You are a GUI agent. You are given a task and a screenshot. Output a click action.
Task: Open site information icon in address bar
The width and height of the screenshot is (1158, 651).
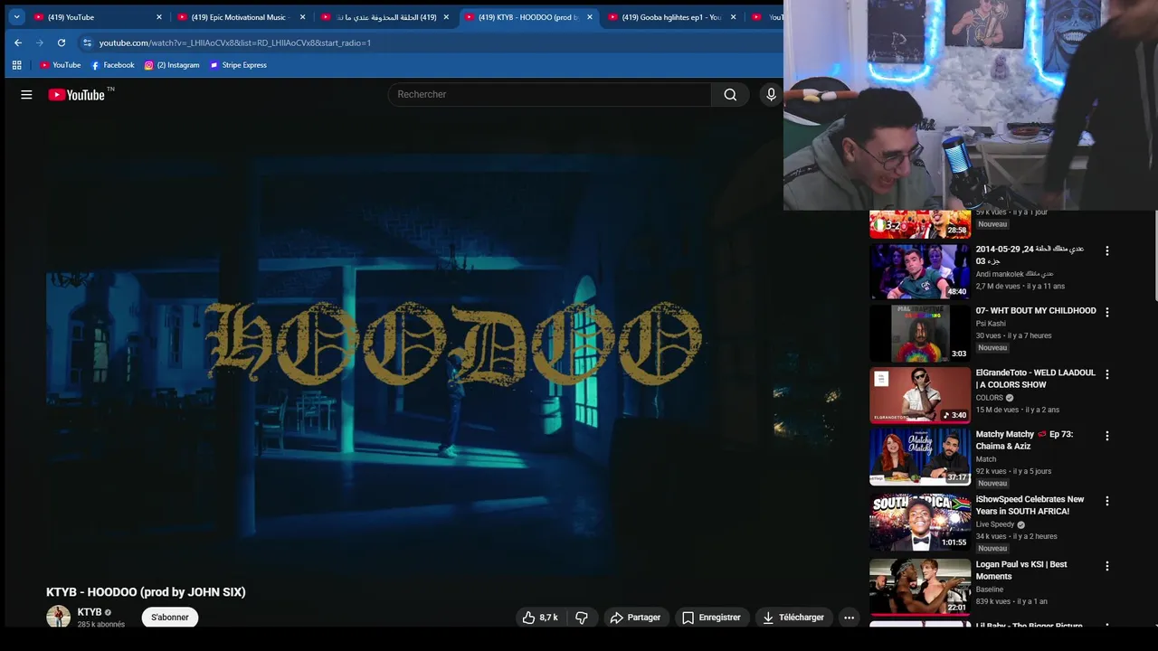87,42
